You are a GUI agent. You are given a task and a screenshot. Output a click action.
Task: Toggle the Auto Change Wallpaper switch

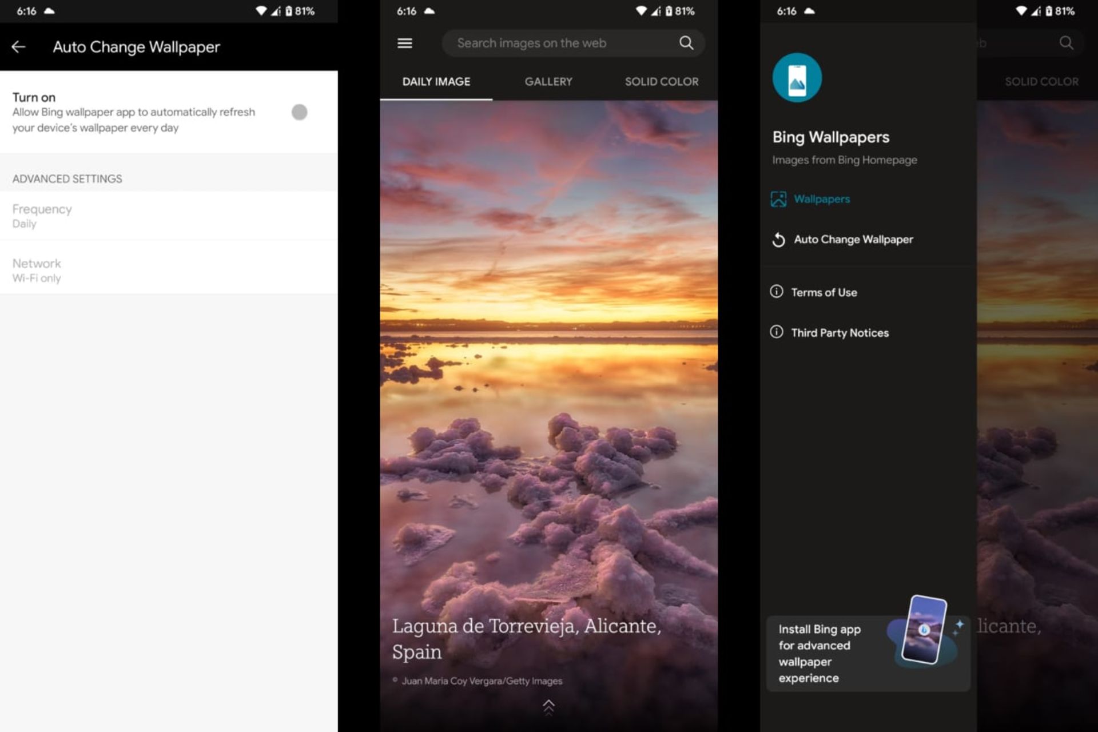[300, 112]
